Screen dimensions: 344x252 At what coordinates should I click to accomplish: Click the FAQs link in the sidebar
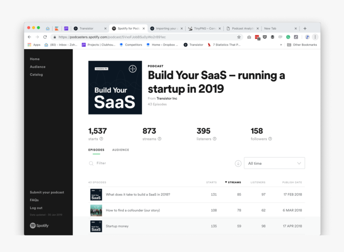click(x=34, y=200)
